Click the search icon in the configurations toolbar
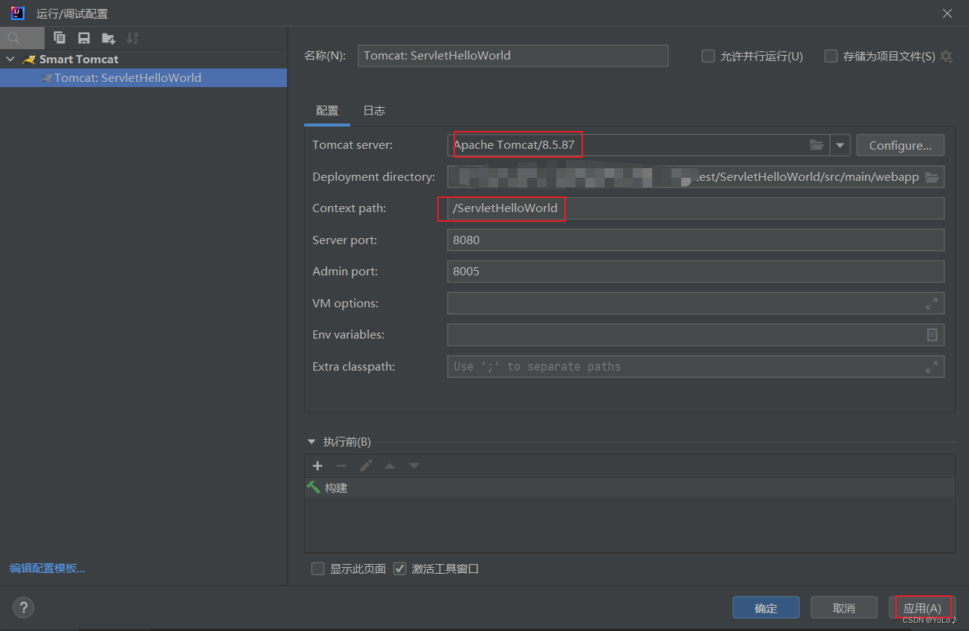The width and height of the screenshot is (969, 631). point(13,38)
